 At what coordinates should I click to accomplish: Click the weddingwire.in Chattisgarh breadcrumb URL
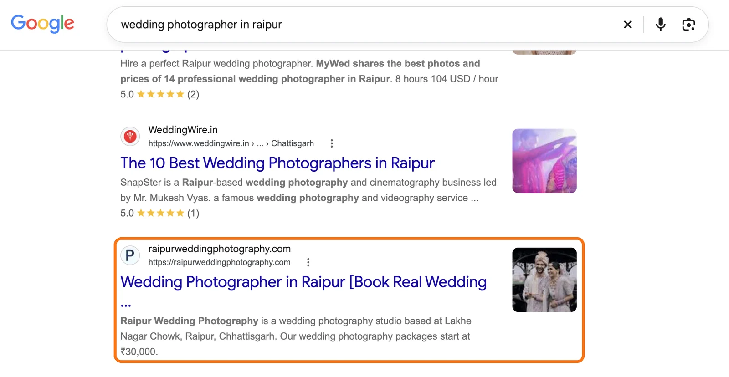point(231,143)
